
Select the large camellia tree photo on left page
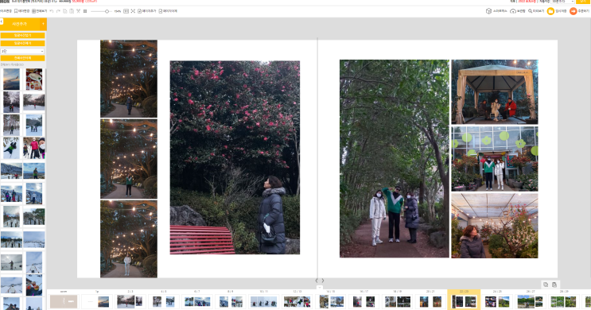click(235, 157)
